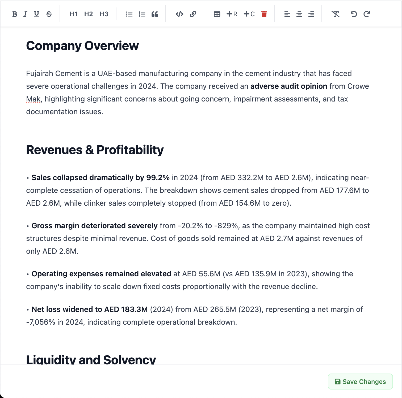Viewport: 402px width, 398px height.
Task: Toggle underline formatting
Action: pyautogui.click(x=36, y=14)
